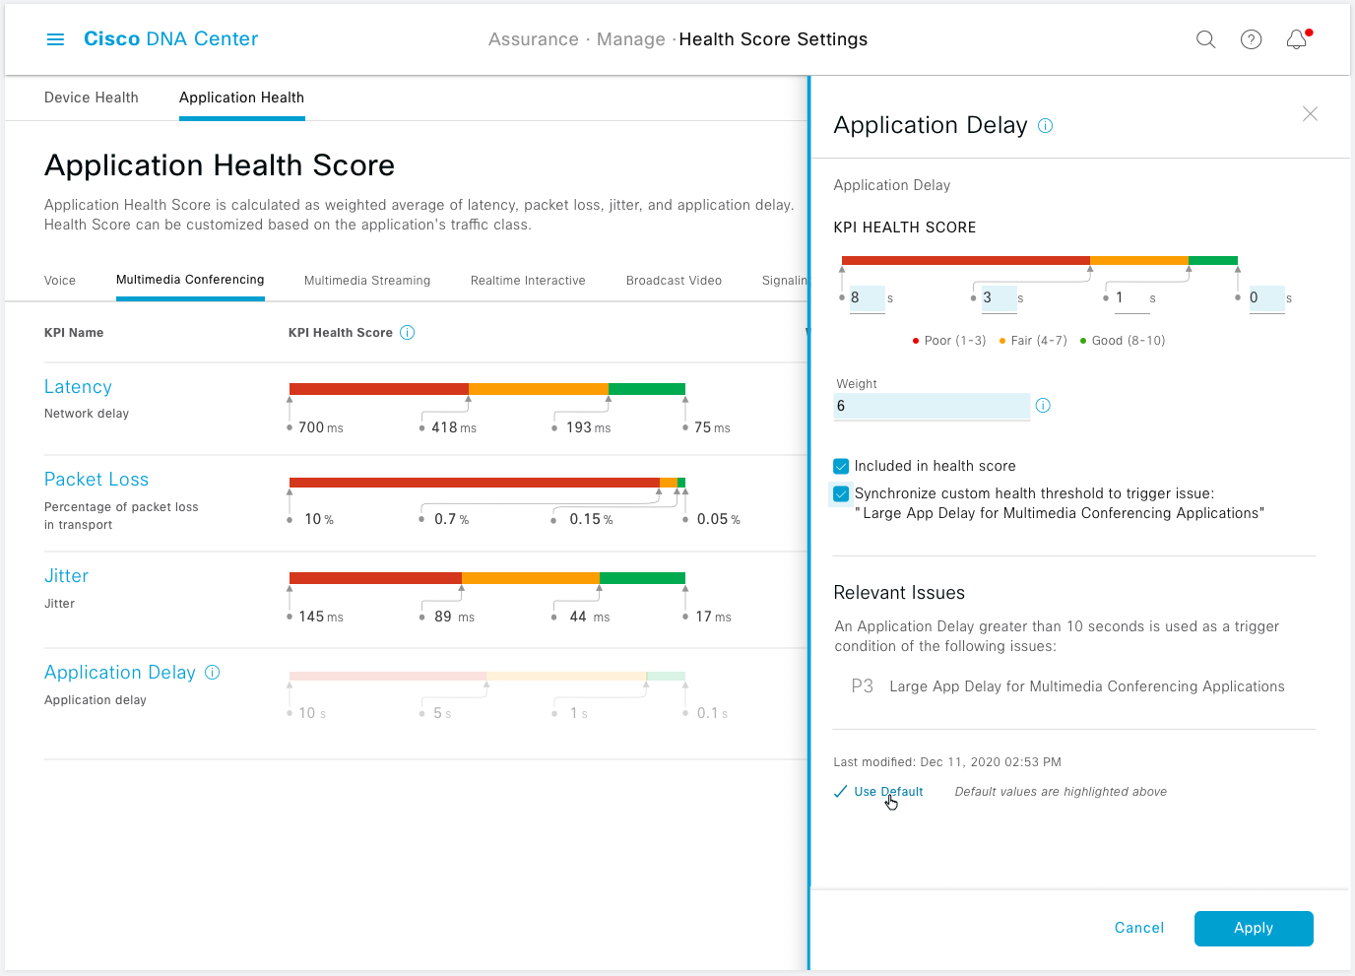Toggle Included in health score checkbox

(841, 466)
